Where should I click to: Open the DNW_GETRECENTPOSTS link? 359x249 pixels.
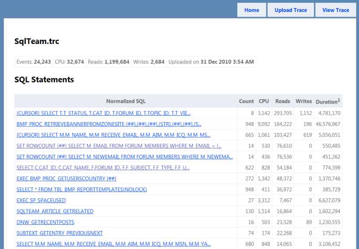[x=45, y=222]
